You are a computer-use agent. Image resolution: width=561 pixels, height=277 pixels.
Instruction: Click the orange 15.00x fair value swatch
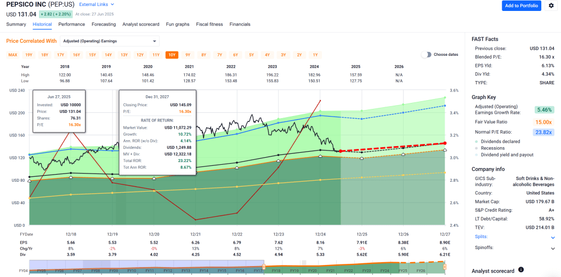[x=545, y=122]
